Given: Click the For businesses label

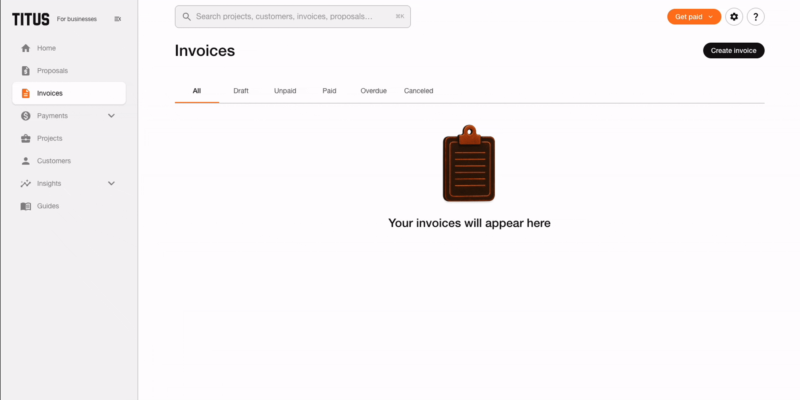Looking at the screenshot, I should click(77, 19).
